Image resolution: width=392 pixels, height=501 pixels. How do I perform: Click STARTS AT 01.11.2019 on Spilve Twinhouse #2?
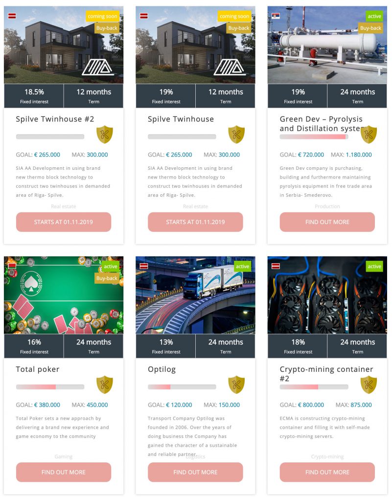coord(64,222)
